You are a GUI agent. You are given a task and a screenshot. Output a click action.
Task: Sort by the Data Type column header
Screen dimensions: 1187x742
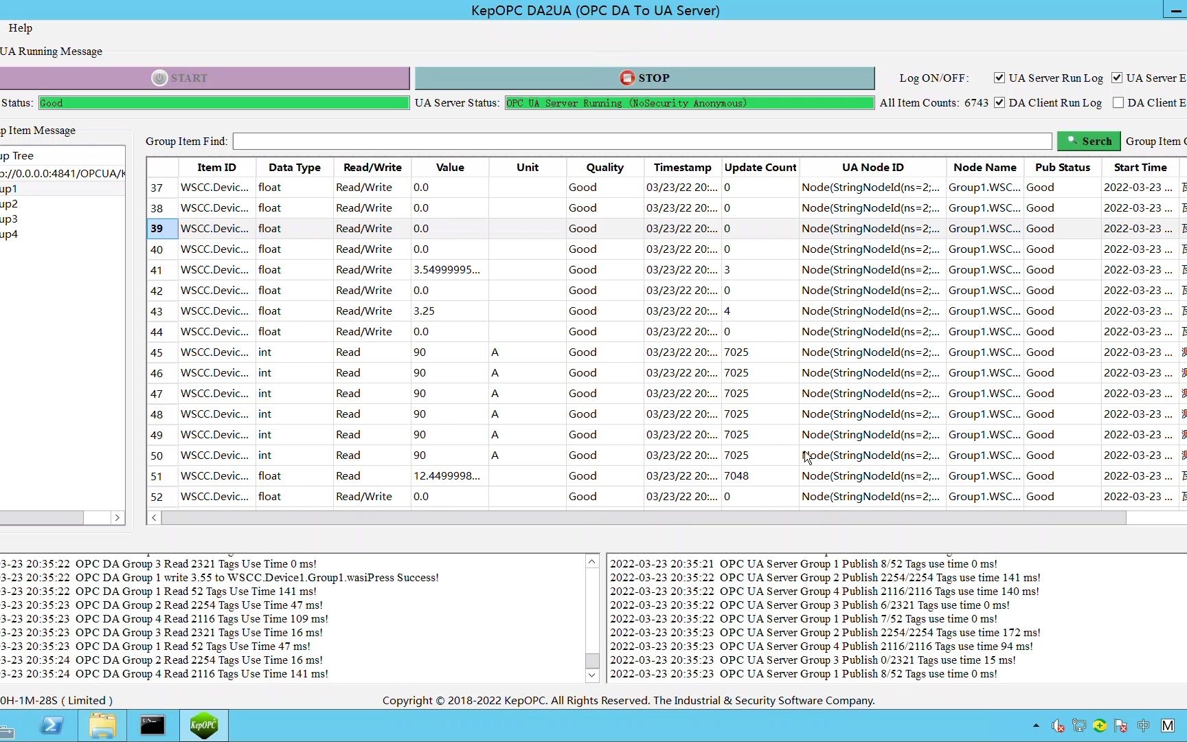click(295, 167)
